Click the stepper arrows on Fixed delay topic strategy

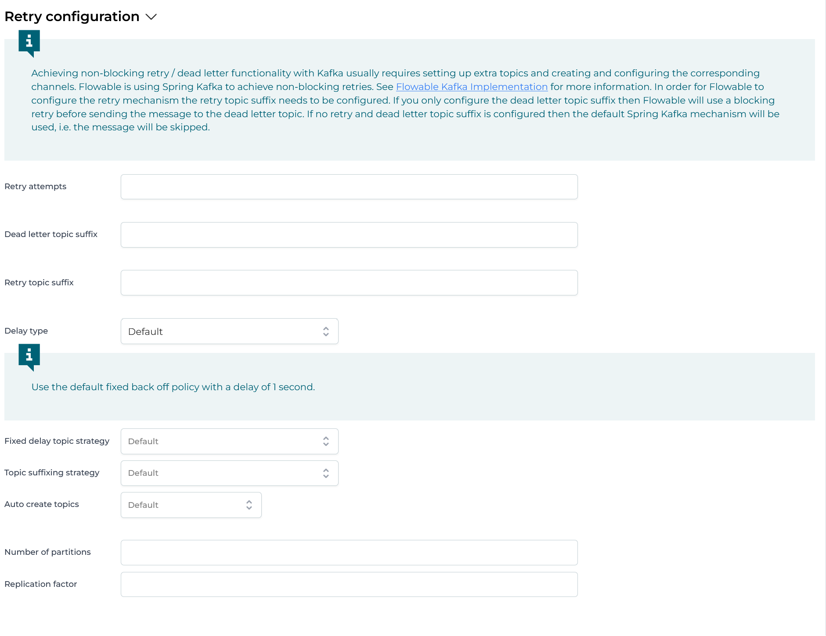click(x=325, y=441)
